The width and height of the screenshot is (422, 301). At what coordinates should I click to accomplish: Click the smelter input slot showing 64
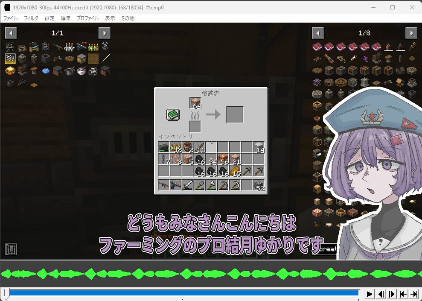(195, 103)
